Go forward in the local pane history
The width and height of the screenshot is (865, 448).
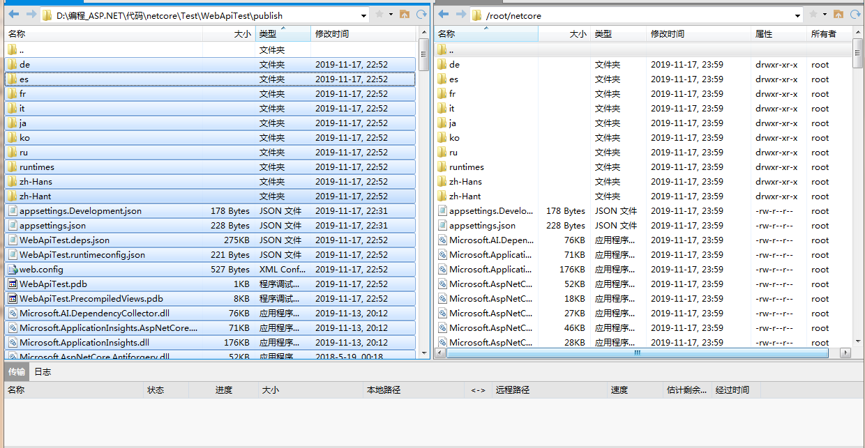pyautogui.click(x=31, y=15)
